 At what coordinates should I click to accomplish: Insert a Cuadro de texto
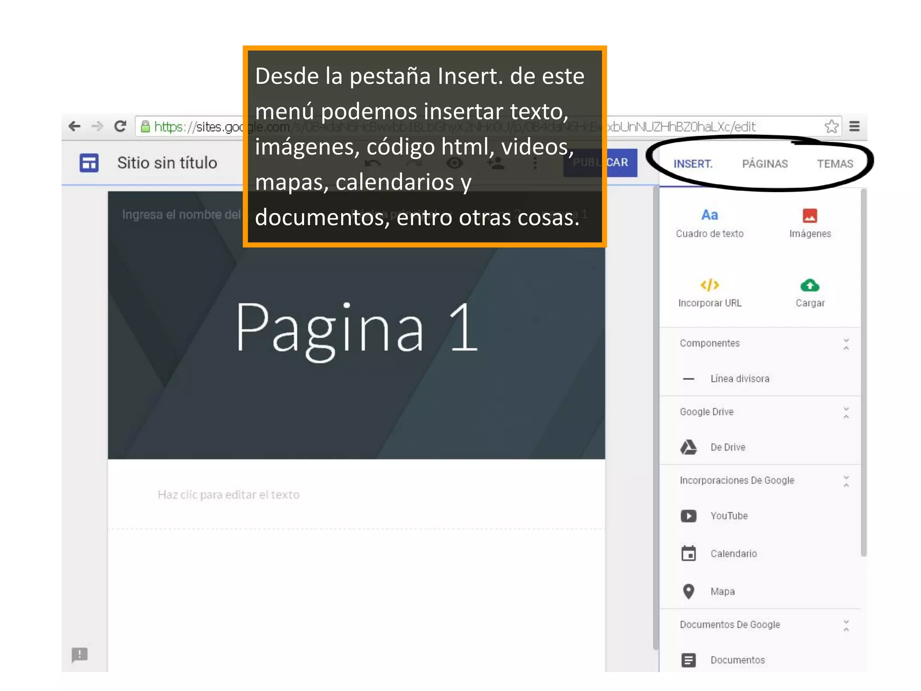(x=710, y=224)
